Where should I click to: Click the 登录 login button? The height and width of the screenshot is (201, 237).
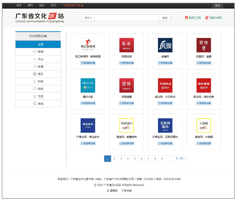click(217, 6)
